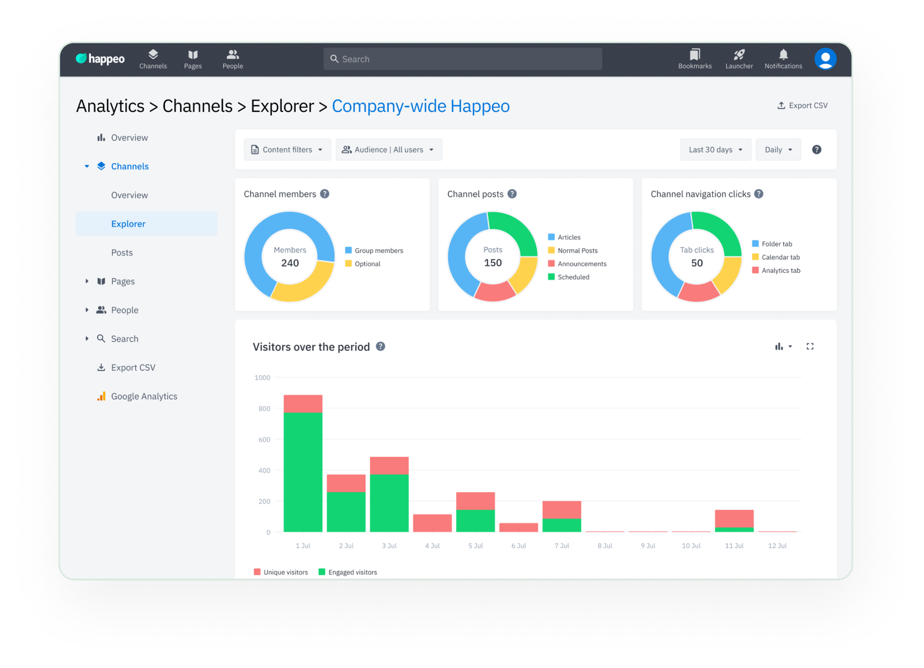
Task: Open Google Analytics from the sidebar
Action: 144,396
